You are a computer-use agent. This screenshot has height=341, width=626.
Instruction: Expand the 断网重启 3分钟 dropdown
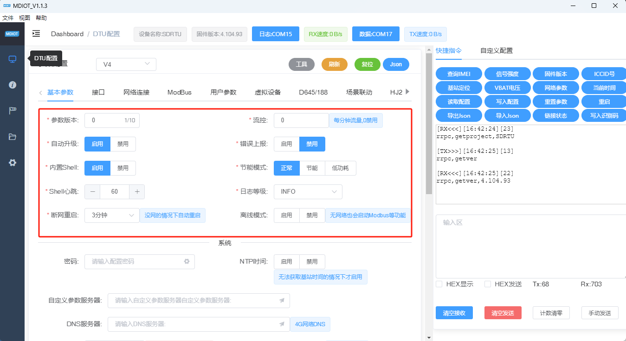click(112, 215)
